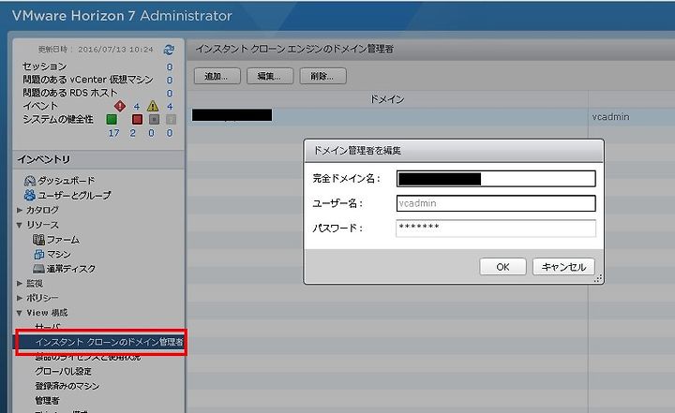Viewport: 675px width, 413px height.
Task: Click the 追加... button
Action: pos(217,76)
